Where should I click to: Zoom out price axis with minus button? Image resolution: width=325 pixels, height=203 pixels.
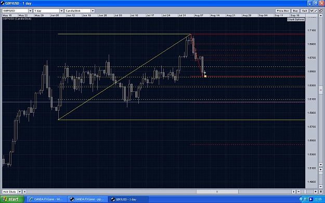[321, 186]
